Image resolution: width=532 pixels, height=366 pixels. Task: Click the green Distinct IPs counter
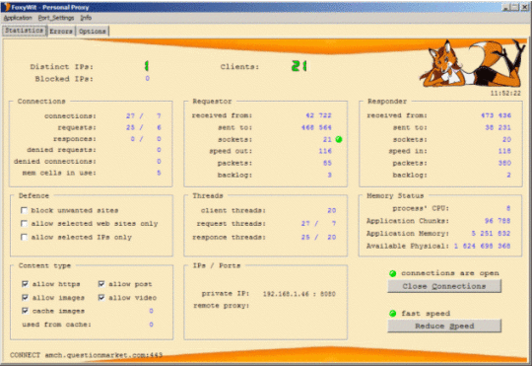pos(147,66)
